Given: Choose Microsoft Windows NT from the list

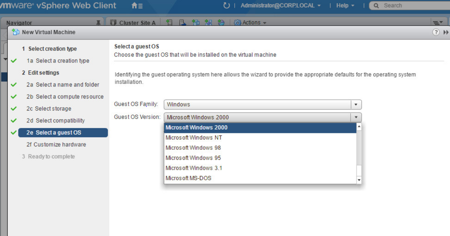Looking at the screenshot, I should click(x=260, y=137).
